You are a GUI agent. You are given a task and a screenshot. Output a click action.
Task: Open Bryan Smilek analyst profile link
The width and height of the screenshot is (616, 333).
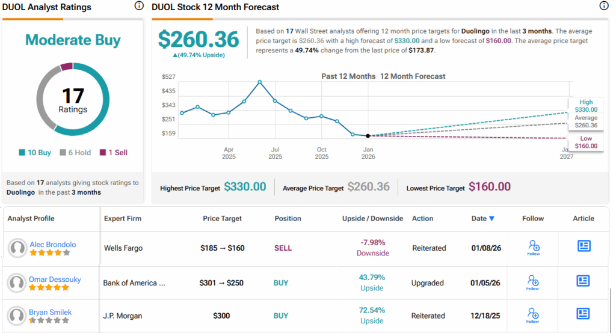tap(51, 313)
